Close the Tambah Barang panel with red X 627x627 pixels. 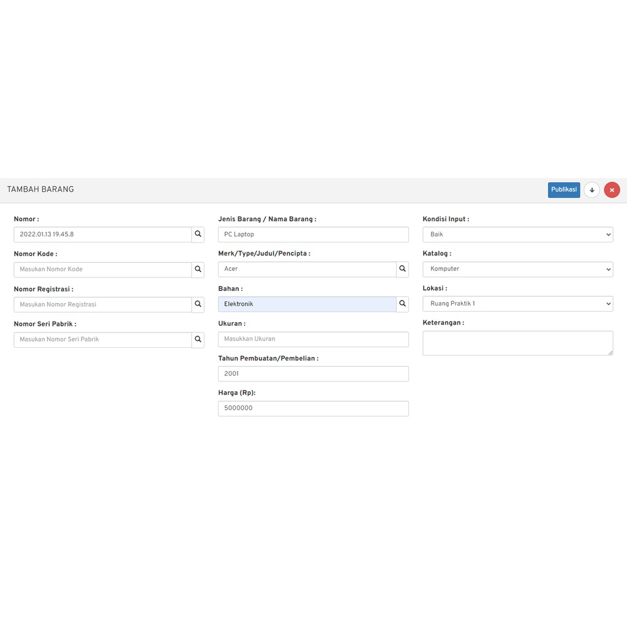tap(612, 190)
